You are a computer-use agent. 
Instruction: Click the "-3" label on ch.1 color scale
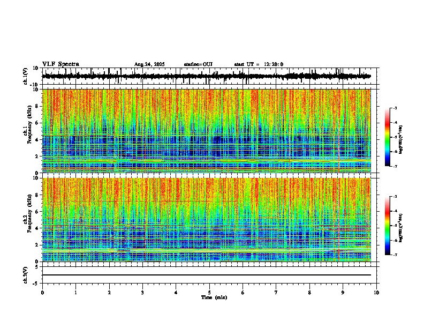pos(395,108)
